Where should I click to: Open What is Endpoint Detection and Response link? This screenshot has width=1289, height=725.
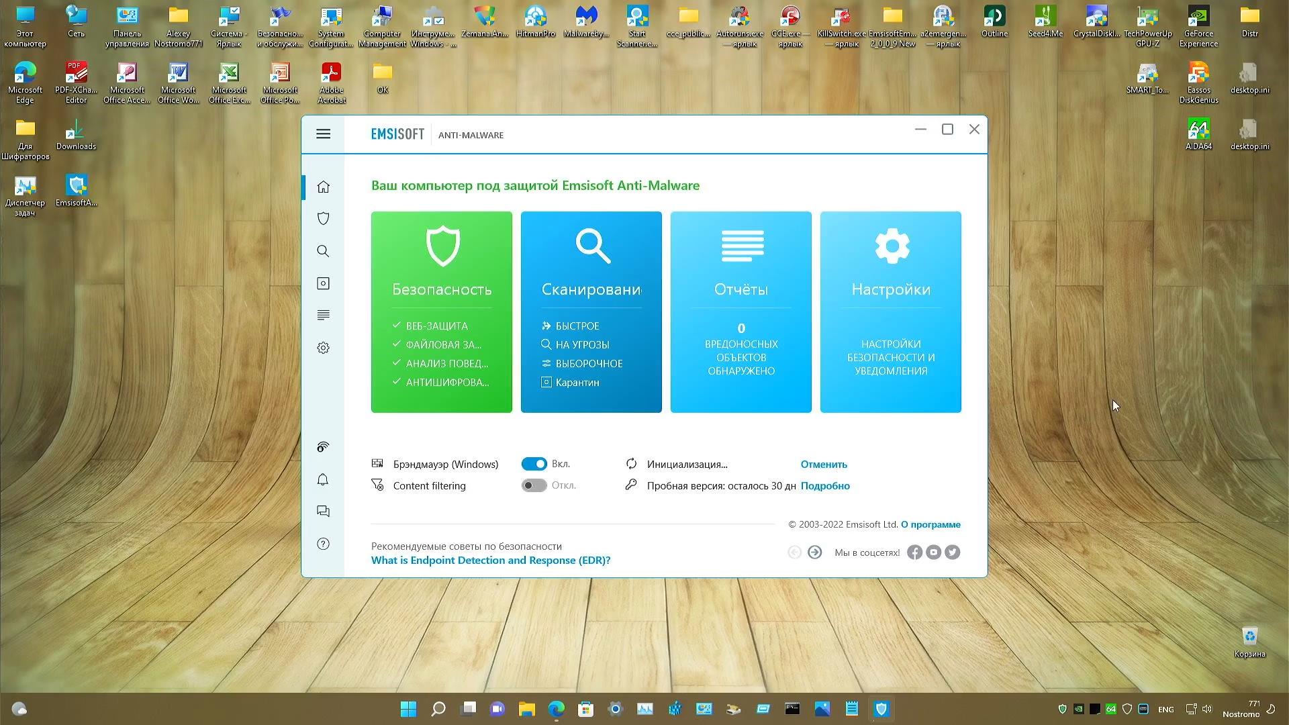click(x=491, y=560)
